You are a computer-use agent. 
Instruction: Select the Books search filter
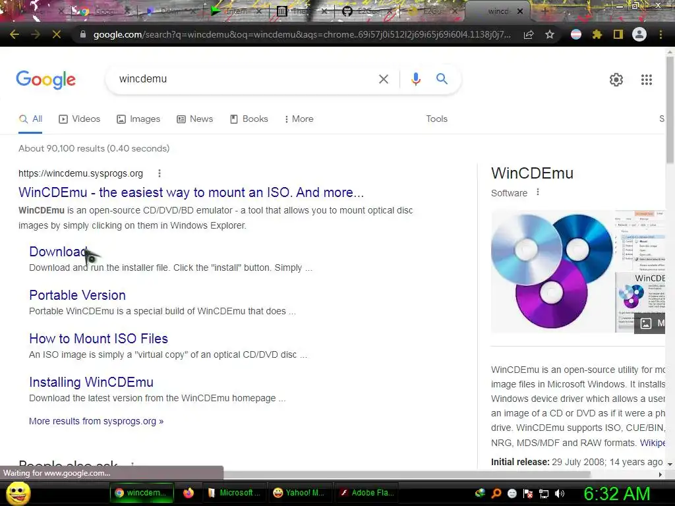tap(249, 119)
